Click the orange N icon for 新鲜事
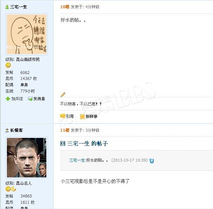This screenshot has width=213, height=209. pyautogui.click(x=82, y=117)
